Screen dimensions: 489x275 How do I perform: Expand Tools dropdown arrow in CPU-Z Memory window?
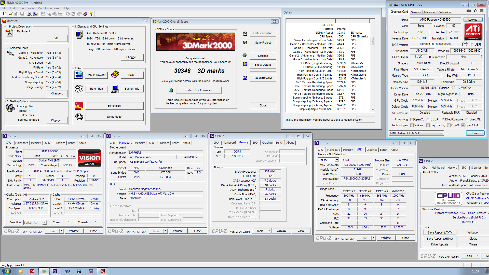point(269,231)
